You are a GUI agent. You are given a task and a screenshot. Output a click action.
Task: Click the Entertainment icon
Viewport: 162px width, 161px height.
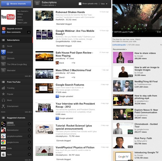(3, 106)
